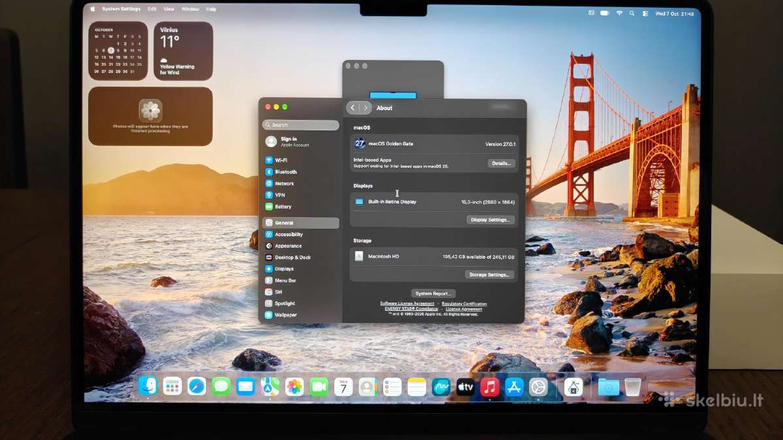This screenshot has width=783, height=440.
Task: Open Regulatory Certification link
Action: point(464,304)
